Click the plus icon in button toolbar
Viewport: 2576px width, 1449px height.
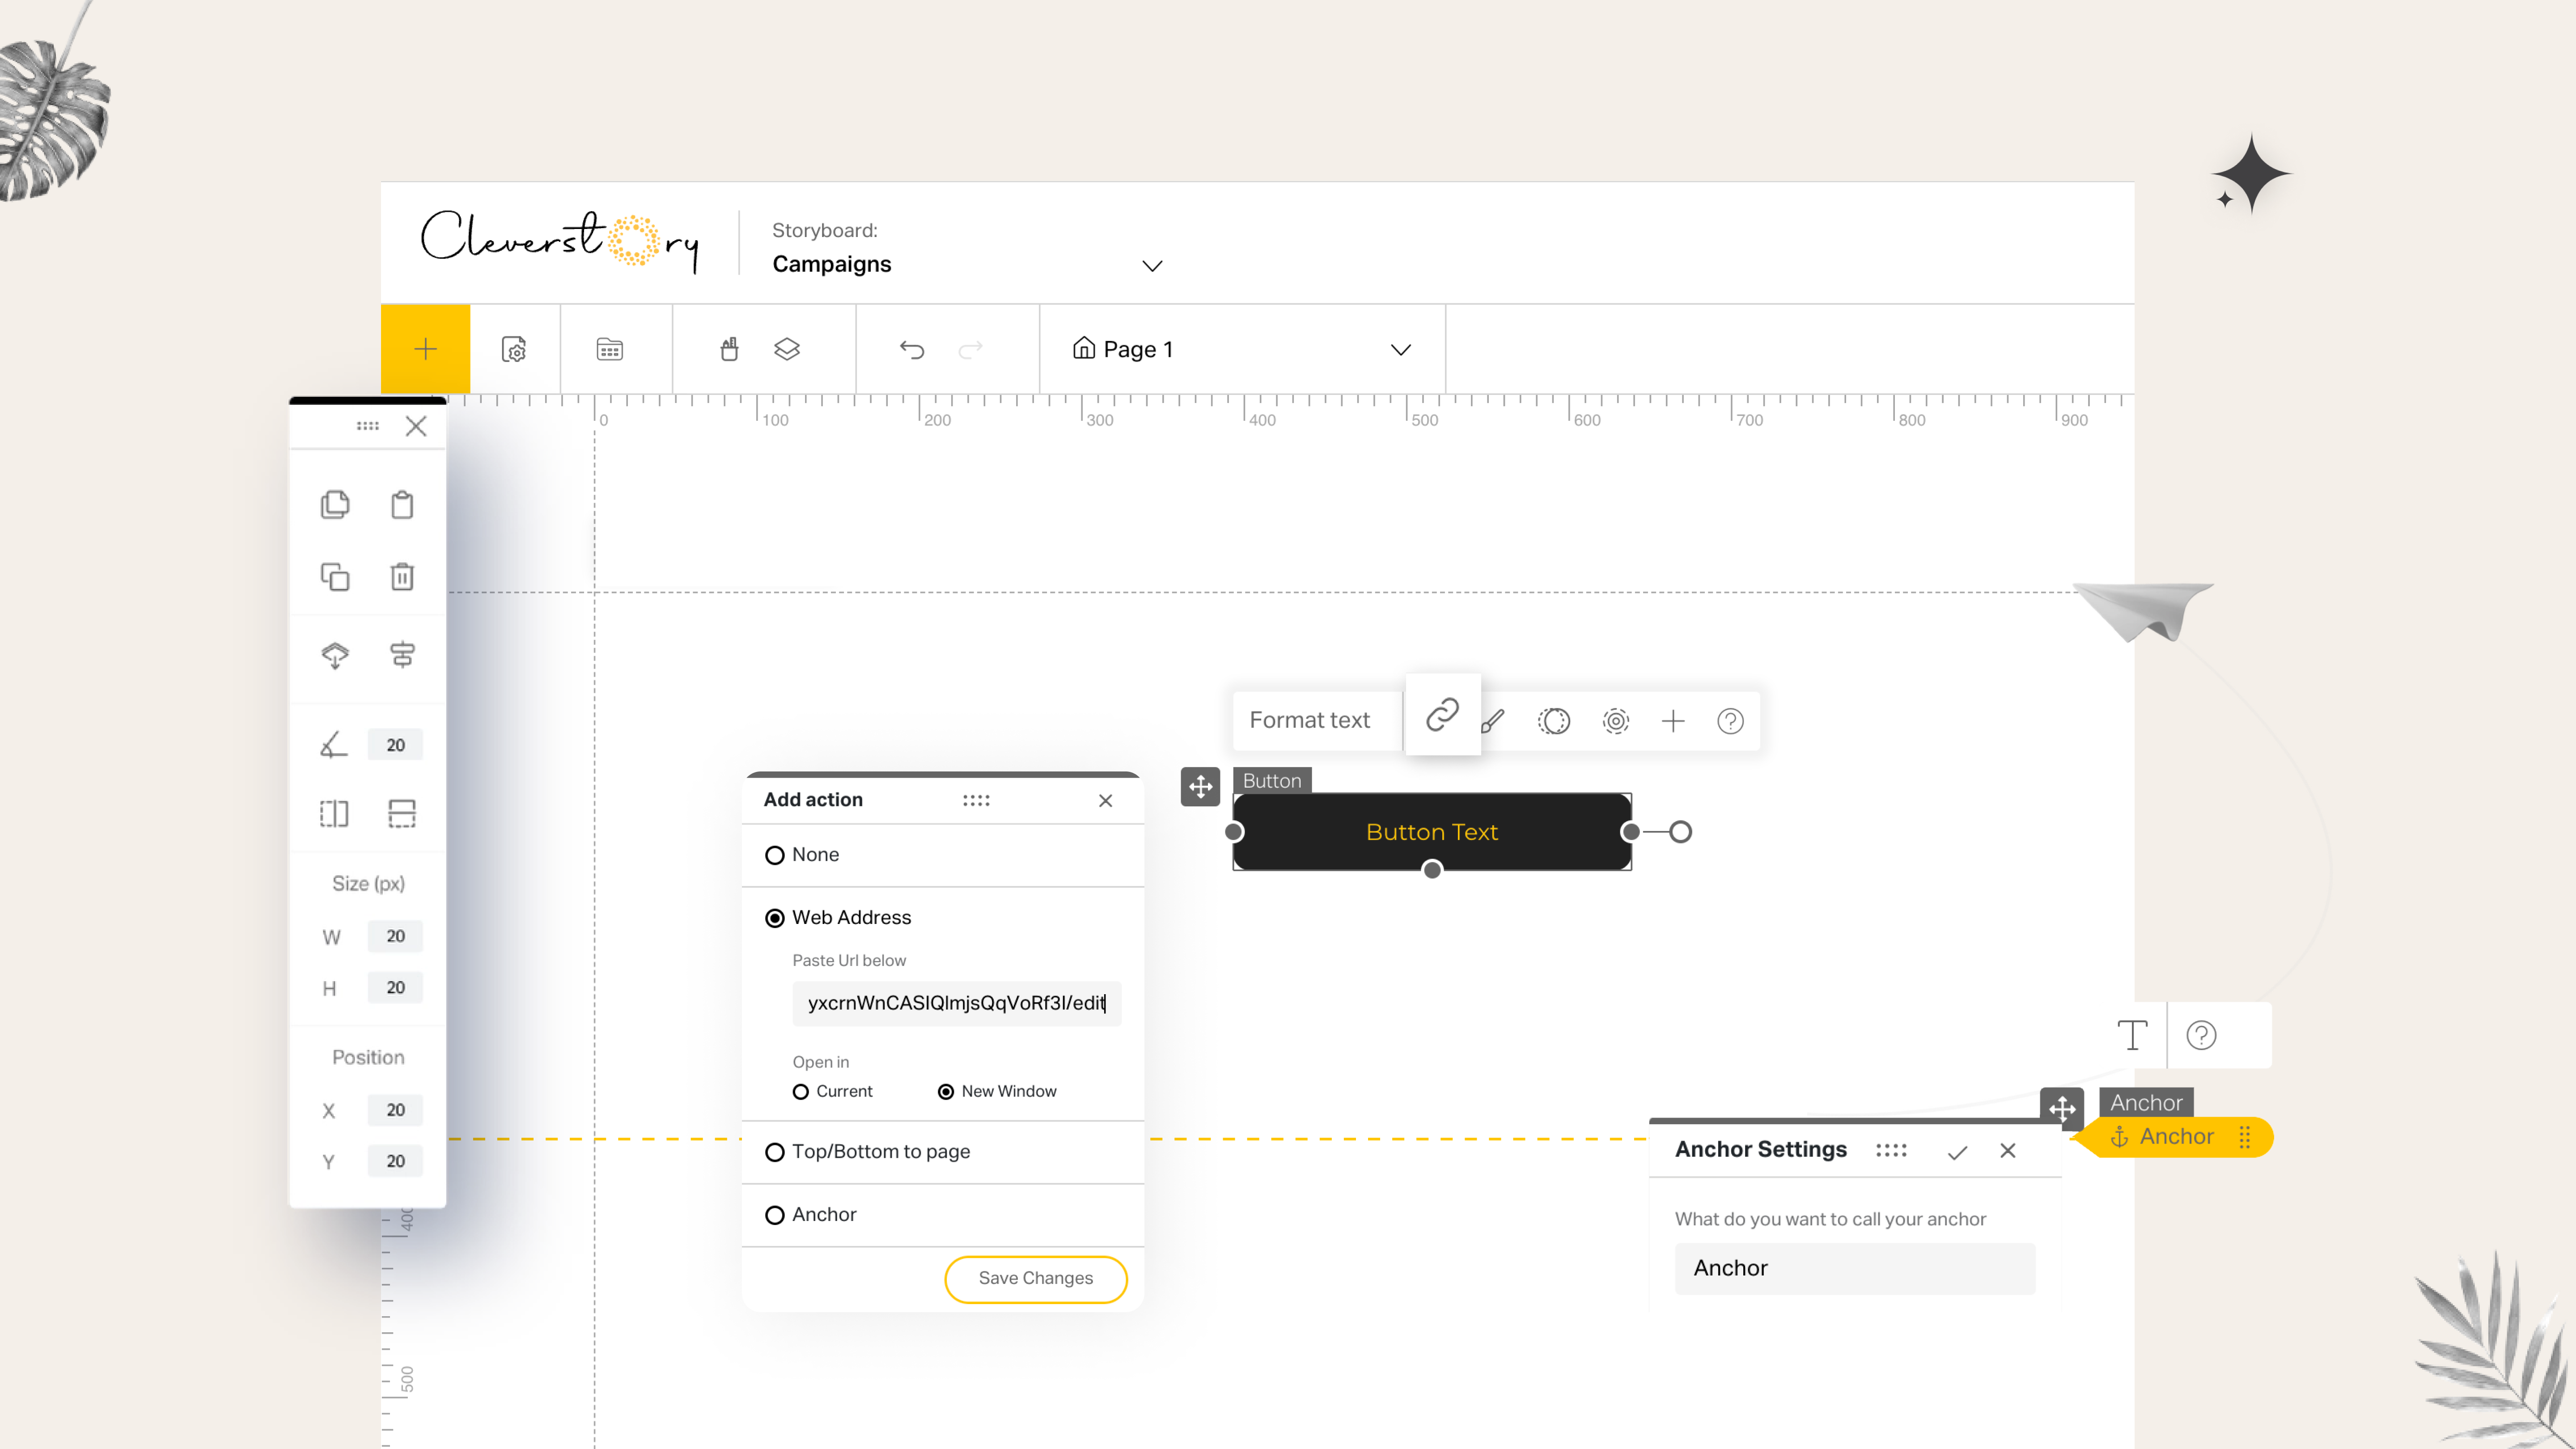1673,721
